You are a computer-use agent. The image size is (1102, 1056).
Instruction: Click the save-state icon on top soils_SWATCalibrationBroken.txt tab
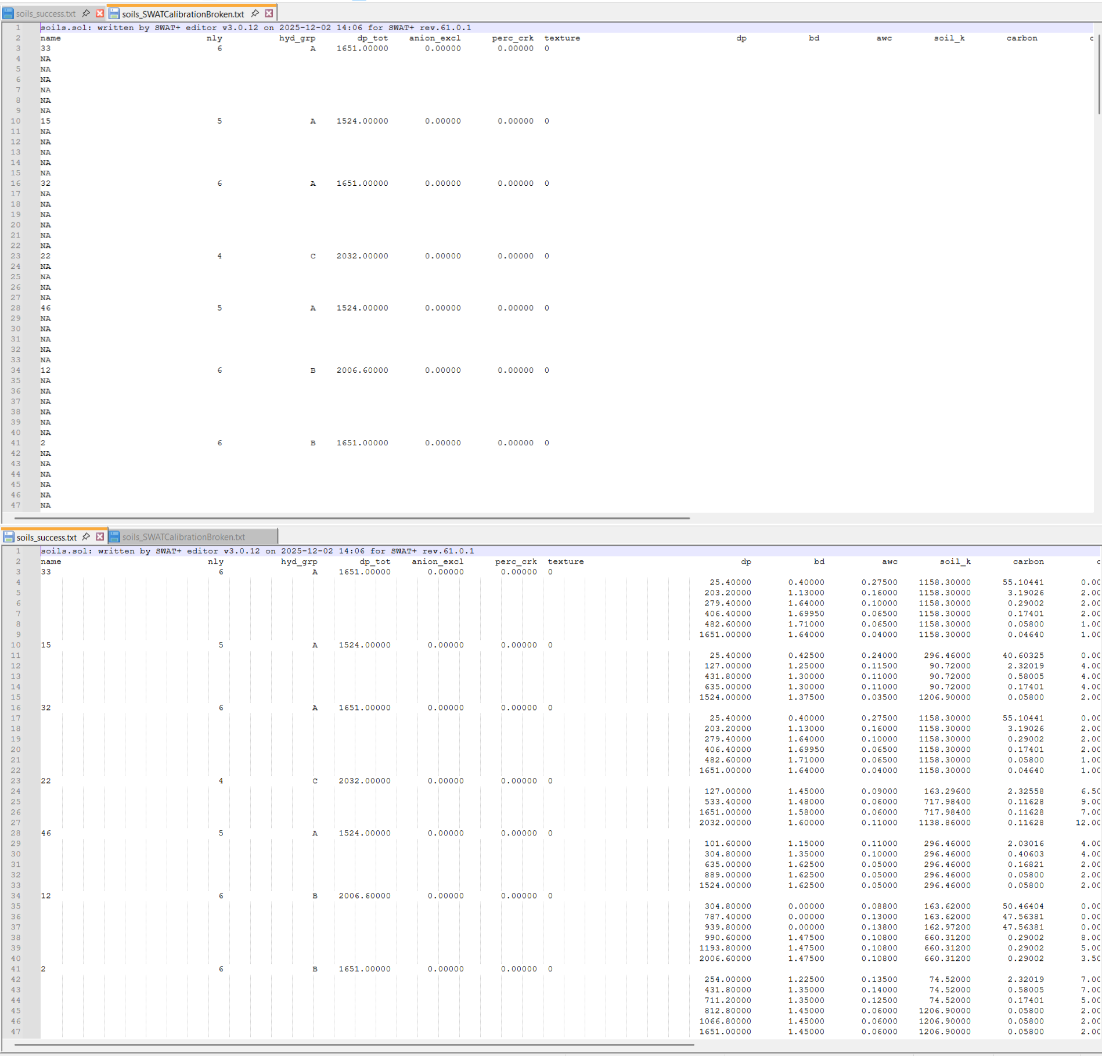(114, 13)
